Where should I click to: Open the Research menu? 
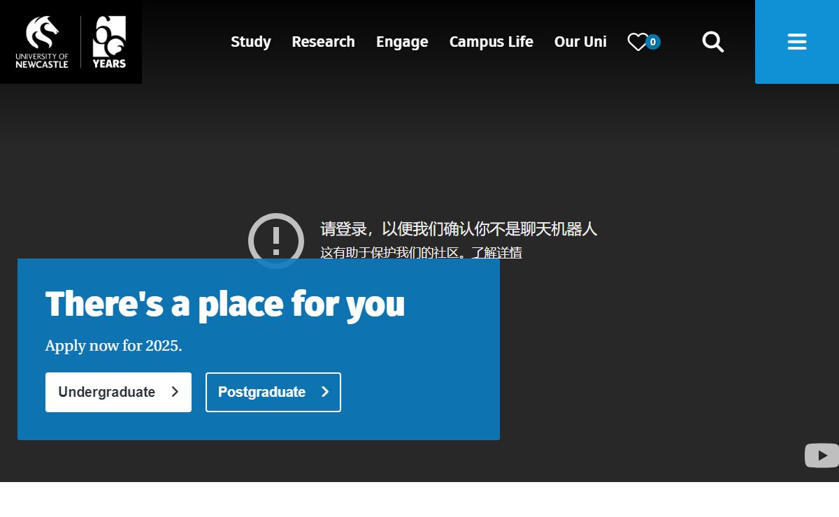323,42
